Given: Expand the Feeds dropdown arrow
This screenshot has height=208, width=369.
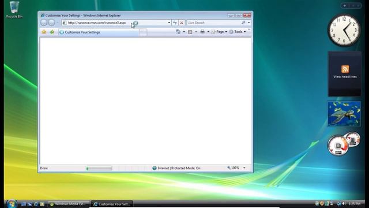Looking at the screenshot, I should click(196, 32).
